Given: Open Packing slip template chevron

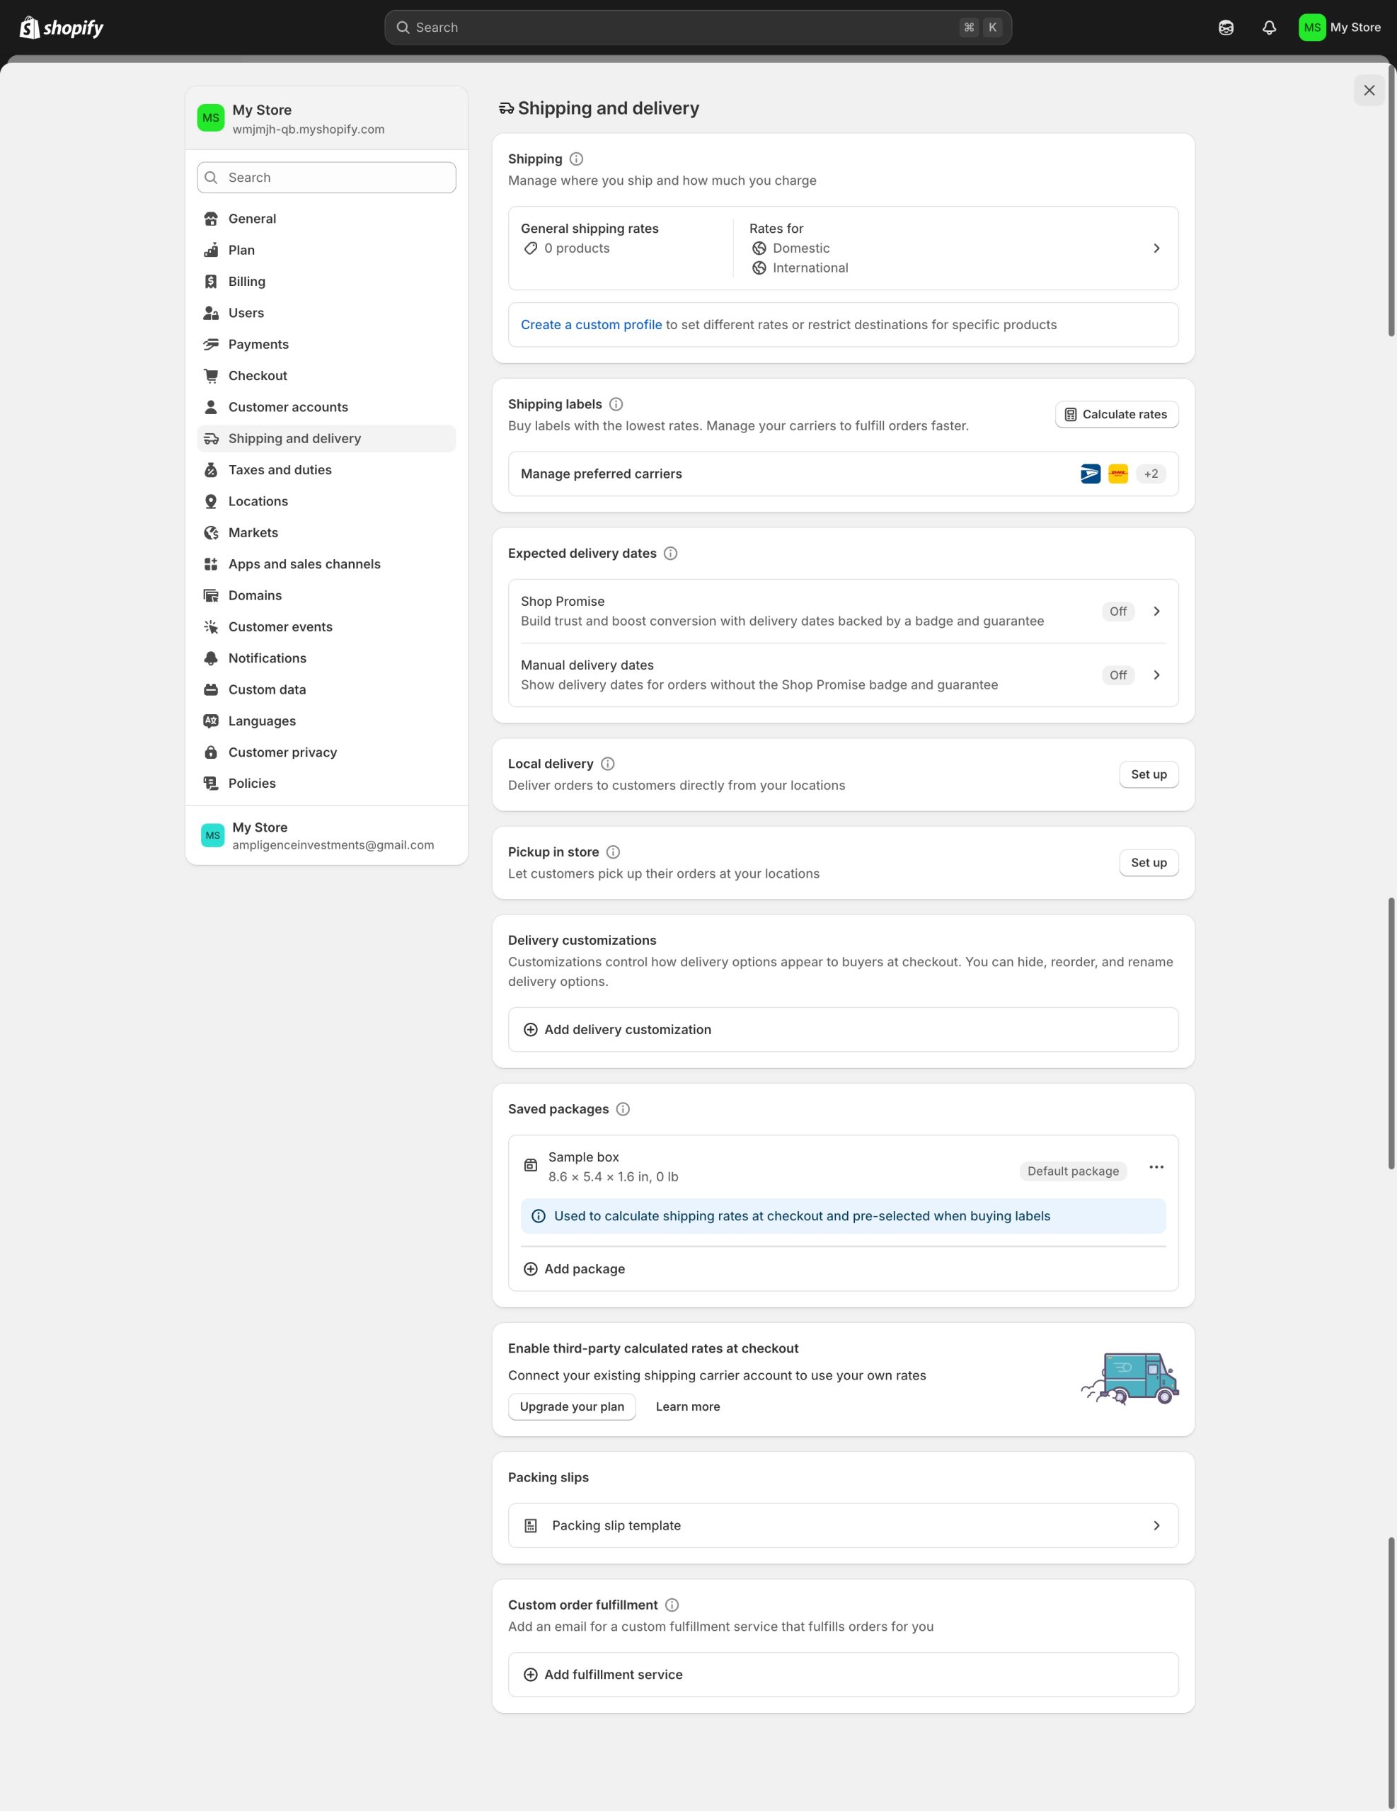Looking at the screenshot, I should [x=1156, y=1526].
